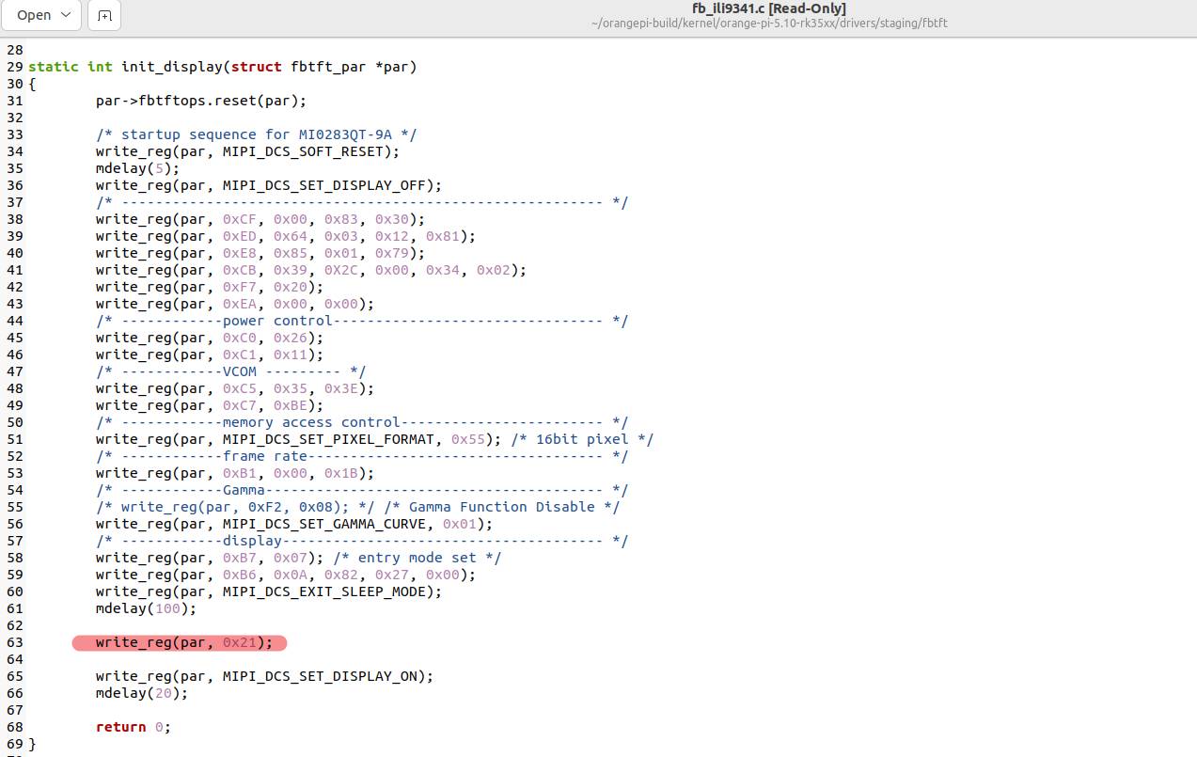Click the frame rate comment line
This screenshot has width=1197, height=757.
point(362,456)
